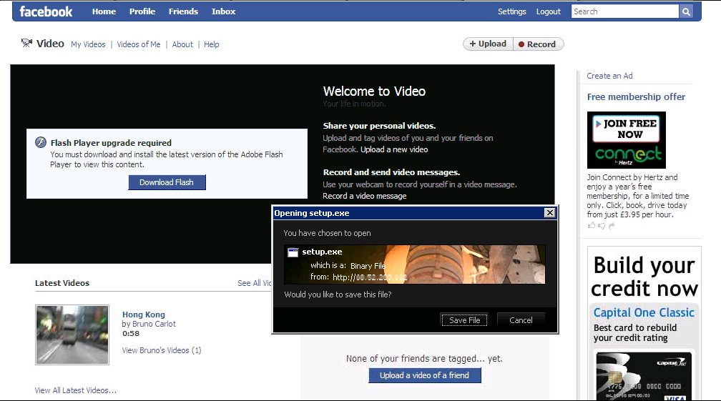
Task: Click the Welcome to Video heading
Action: (374, 91)
